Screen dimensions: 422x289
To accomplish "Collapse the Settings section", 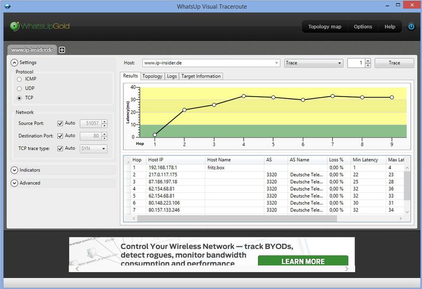I will (x=14, y=63).
